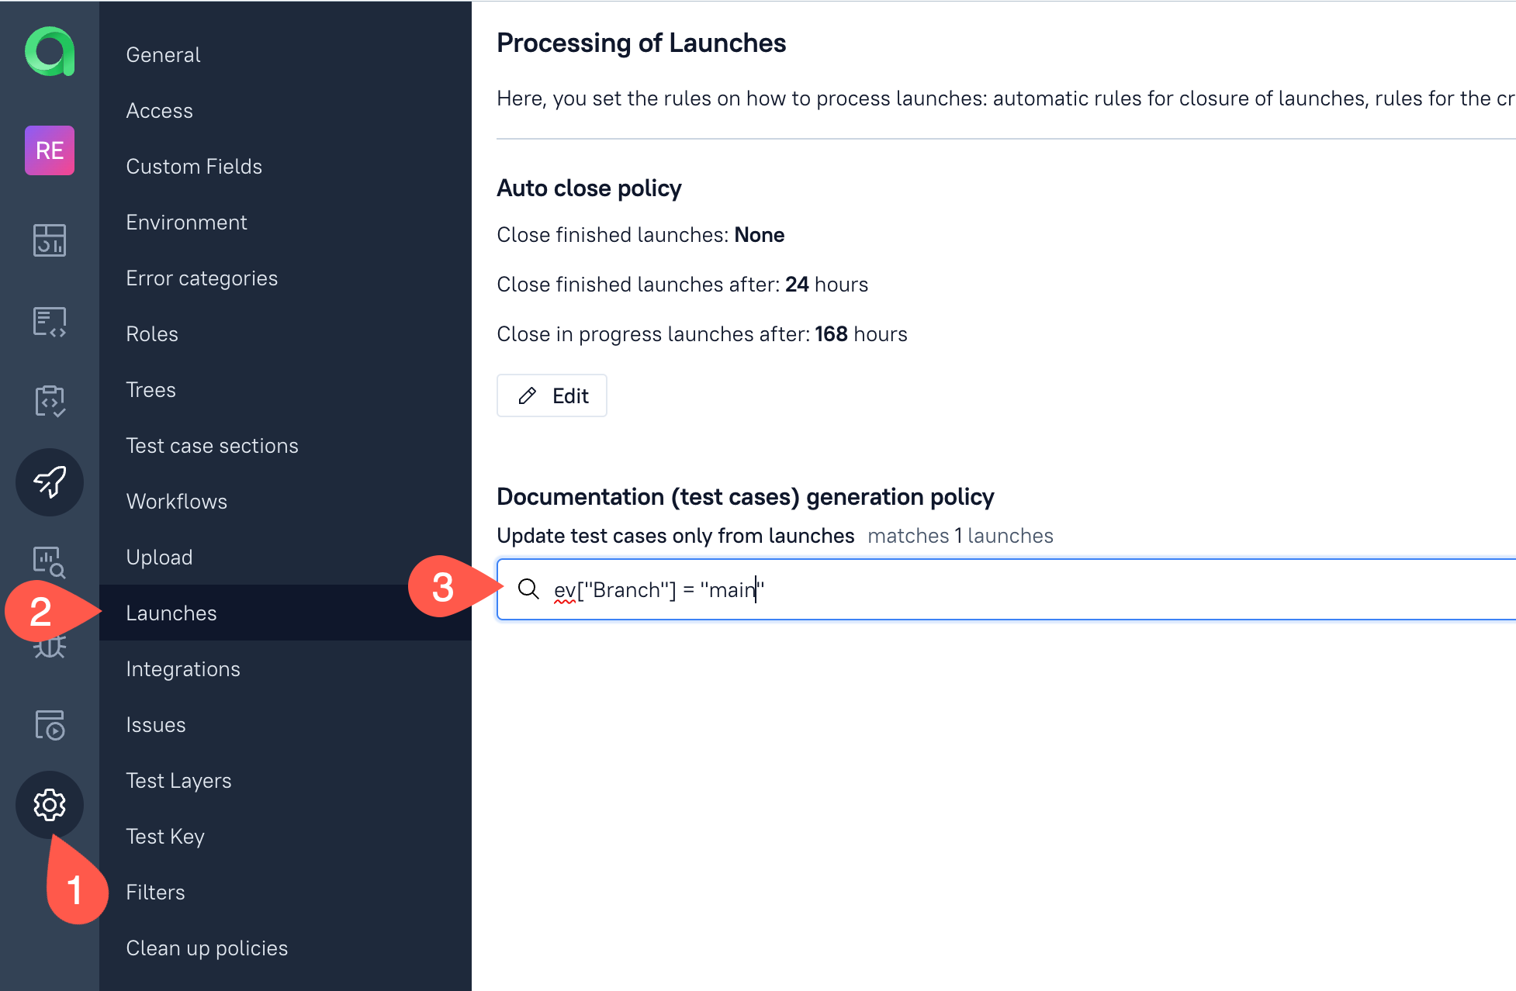The image size is (1516, 991).
Task: Click the search magnifier in query field
Action: click(x=528, y=589)
